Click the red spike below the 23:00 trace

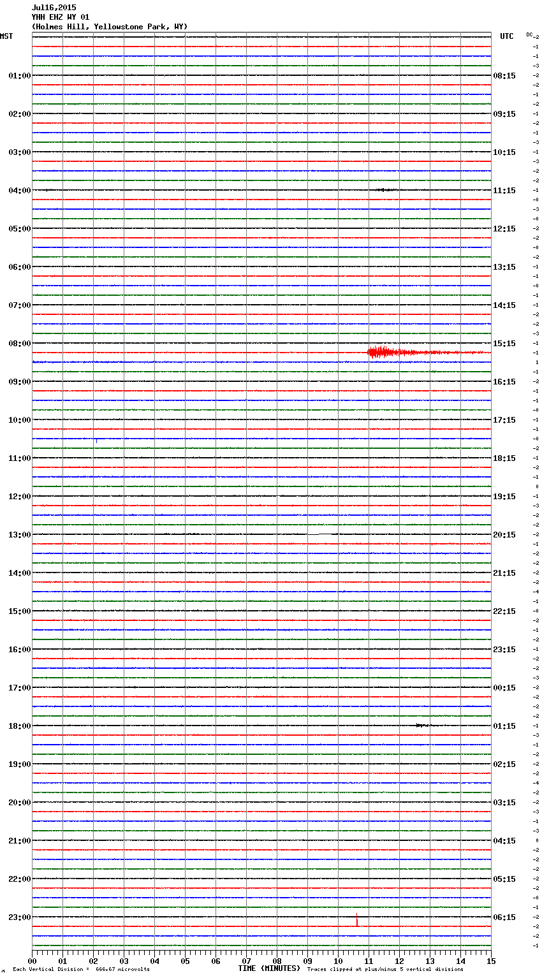[x=357, y=921]
